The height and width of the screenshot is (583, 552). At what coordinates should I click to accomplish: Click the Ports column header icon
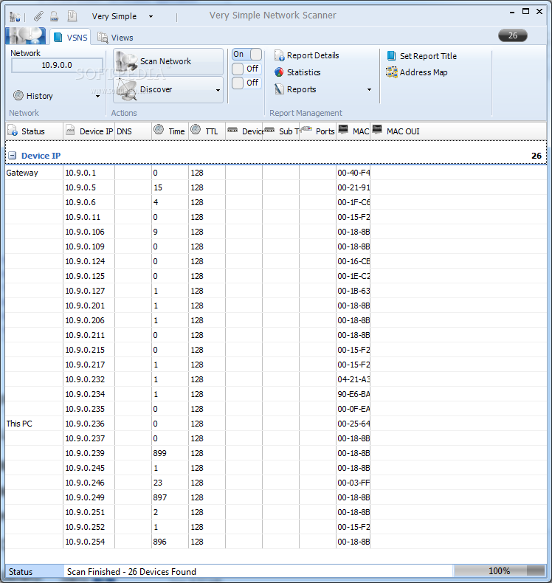pyautogui.click(x=306, y=129)
